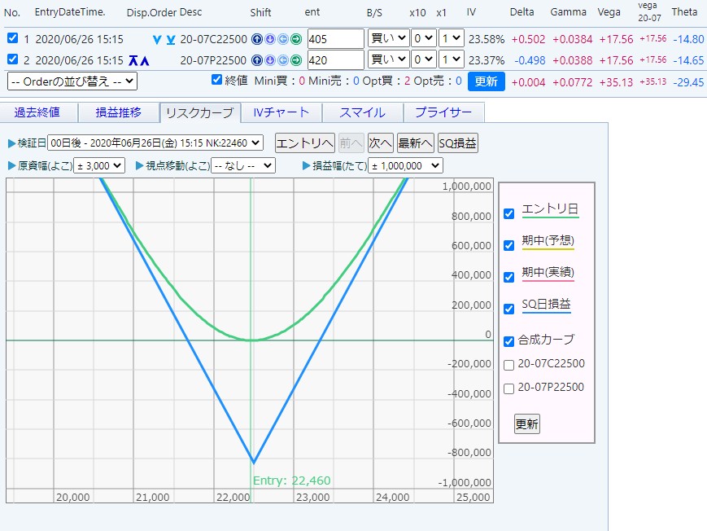Click the -29.45 total Theta value
707x531 pixels.
pos(688,82)
